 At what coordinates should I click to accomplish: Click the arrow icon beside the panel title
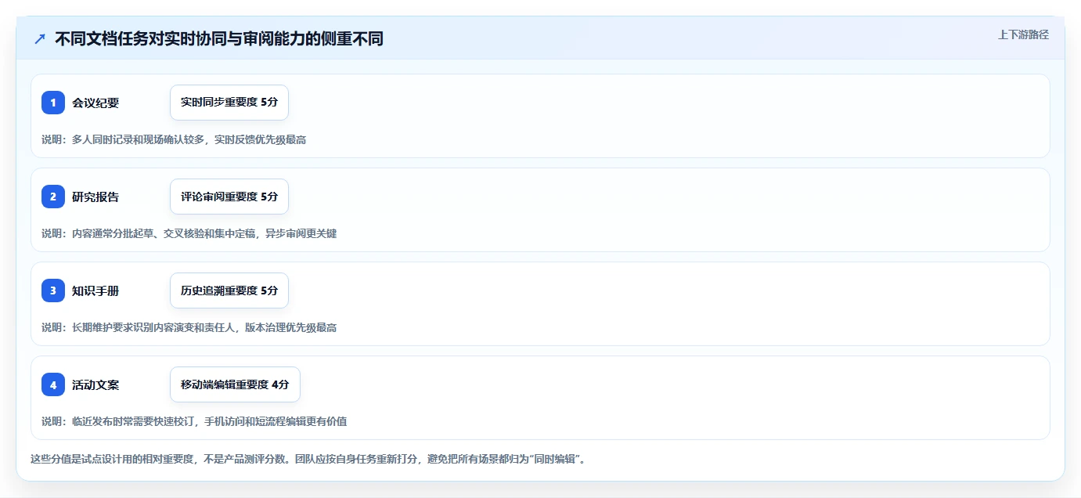click(x=40, y=38)
